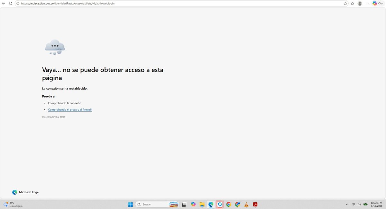Open the clock and date 10:22 a. m.
The height and width of the screenshot is (209, 386).
(377, 204)
